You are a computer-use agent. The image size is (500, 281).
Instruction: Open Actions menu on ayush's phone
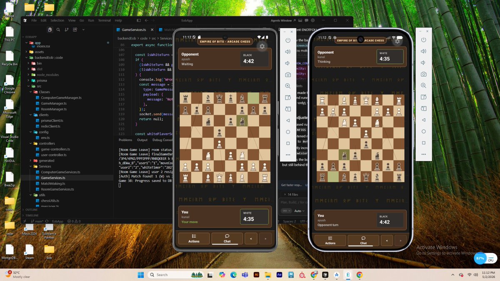click(330, 241)
